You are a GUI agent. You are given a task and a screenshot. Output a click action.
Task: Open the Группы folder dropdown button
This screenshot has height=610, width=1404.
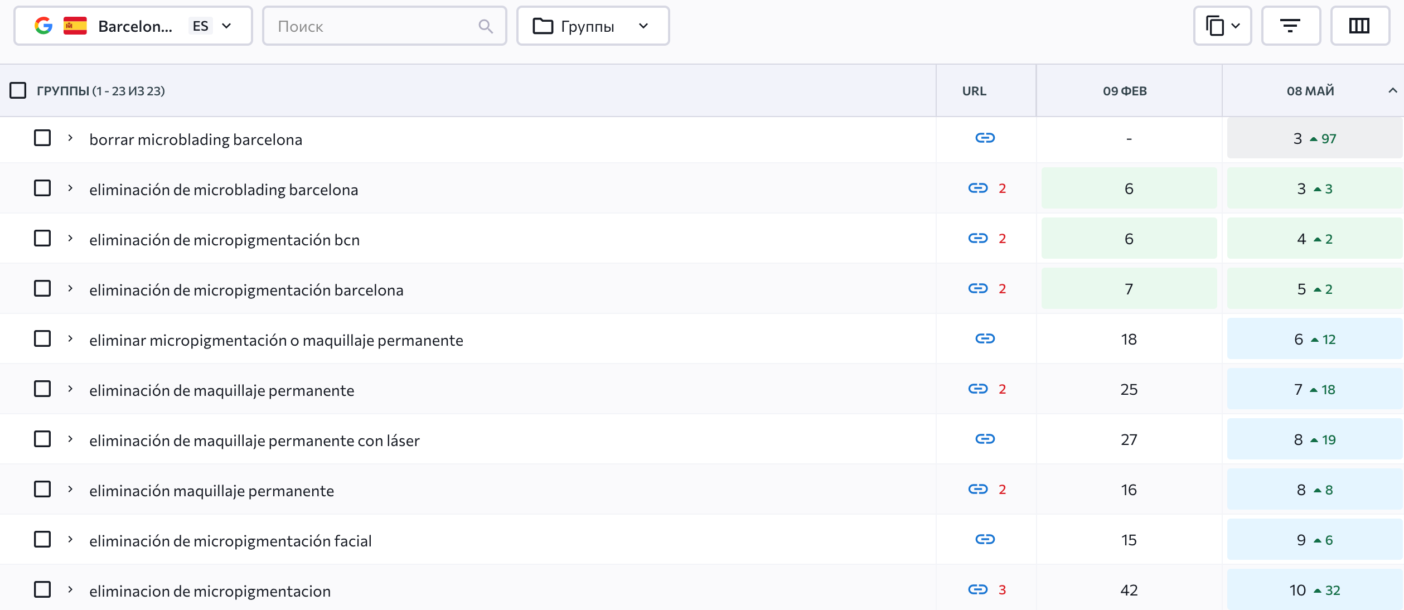(x=592, y=26)
